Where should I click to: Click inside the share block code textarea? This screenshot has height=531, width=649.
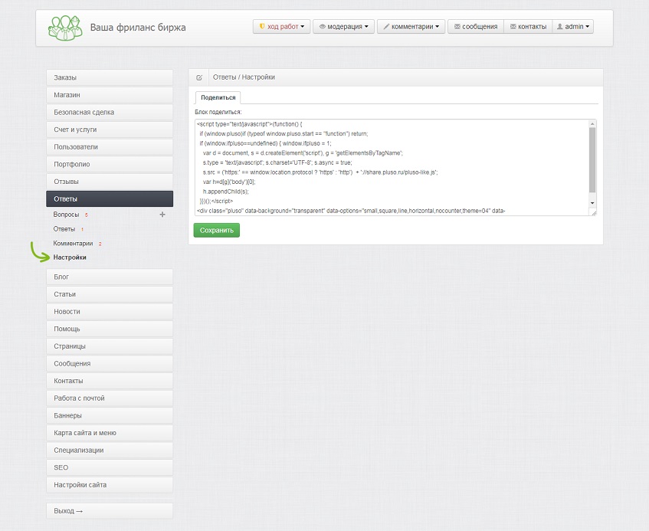click(x=392, y=167)
